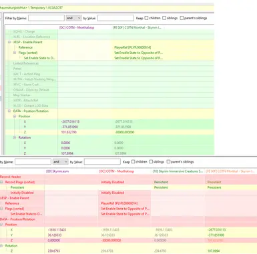Click PlayerRef [PLYR:00000014] in lower panel

[x=119, y=203]
